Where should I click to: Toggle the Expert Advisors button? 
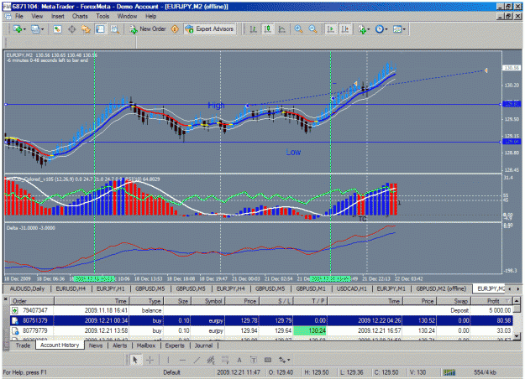(x=210, y=29)
